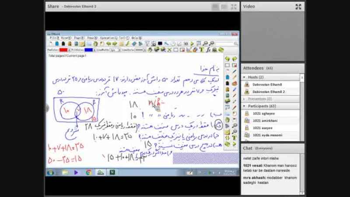This screenshot has width=350, height=197.
Task: Open the fx formula tool
Action: (x=208, y=50)
